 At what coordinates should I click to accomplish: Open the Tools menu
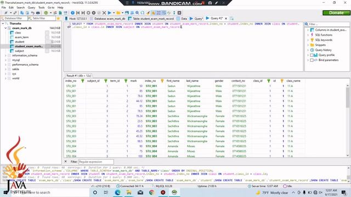coord(42,8)
